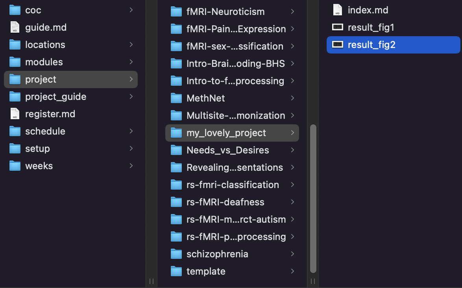The height and width of the screenshot is (288, 462).
Task: Select the schedule folder
Action: 71,131
